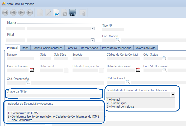Click the Espécie input field
186x126 pixels.
pos(81,59)
